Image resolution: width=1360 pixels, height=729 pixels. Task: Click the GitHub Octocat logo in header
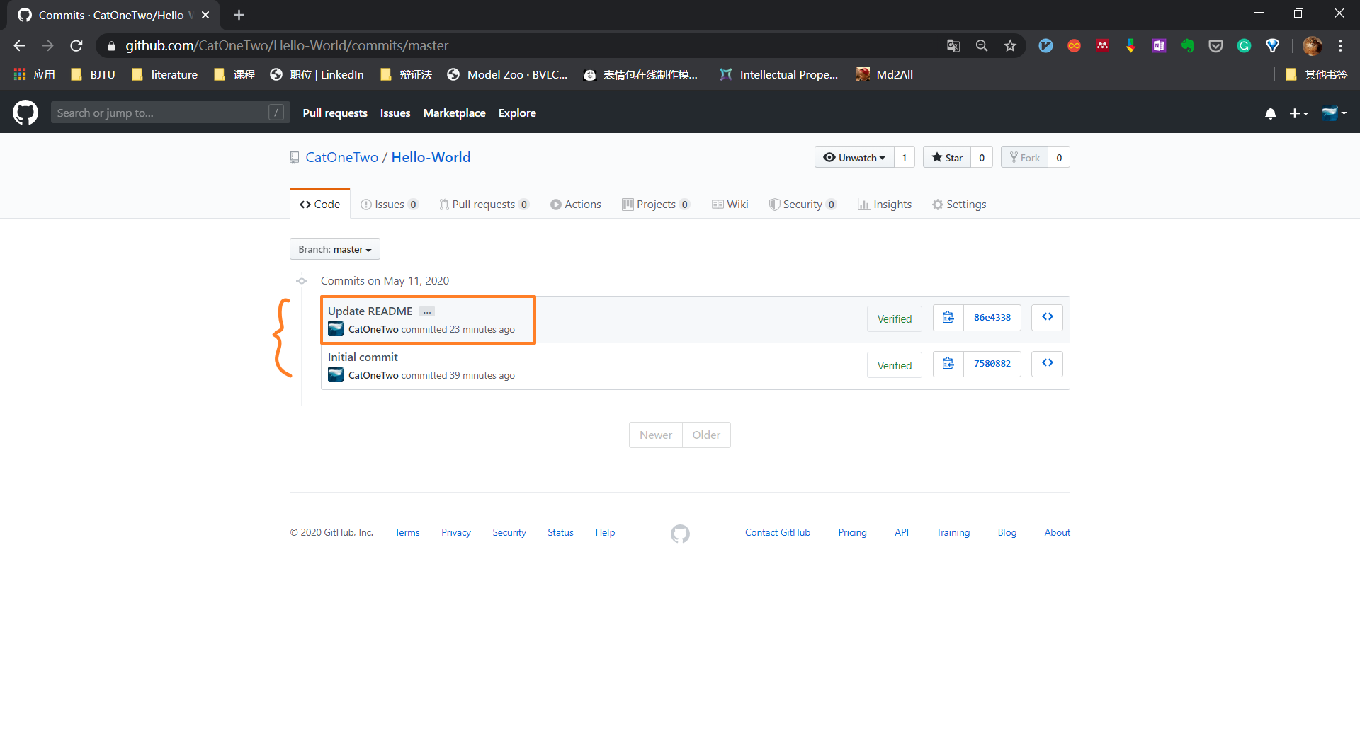25,113
